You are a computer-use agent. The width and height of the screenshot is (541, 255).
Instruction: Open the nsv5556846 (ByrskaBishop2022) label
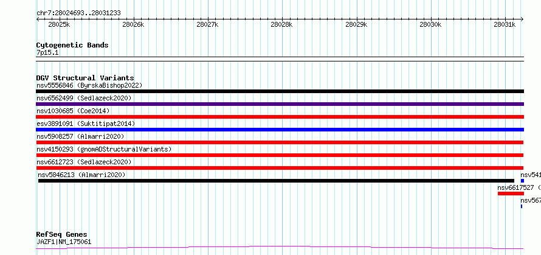click(89, 85)
